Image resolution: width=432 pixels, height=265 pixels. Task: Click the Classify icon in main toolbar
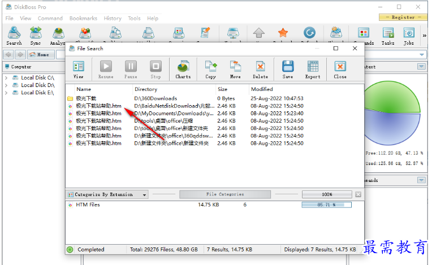click(x=85, y=33)
